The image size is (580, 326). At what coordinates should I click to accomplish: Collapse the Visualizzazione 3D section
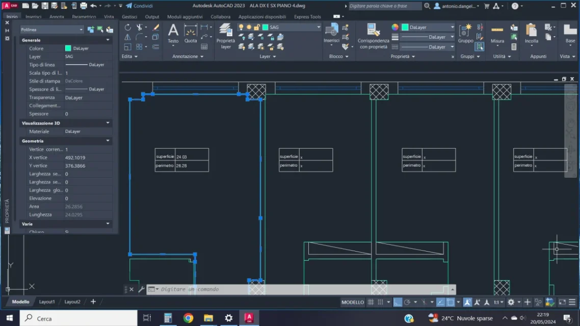(108, 123)
